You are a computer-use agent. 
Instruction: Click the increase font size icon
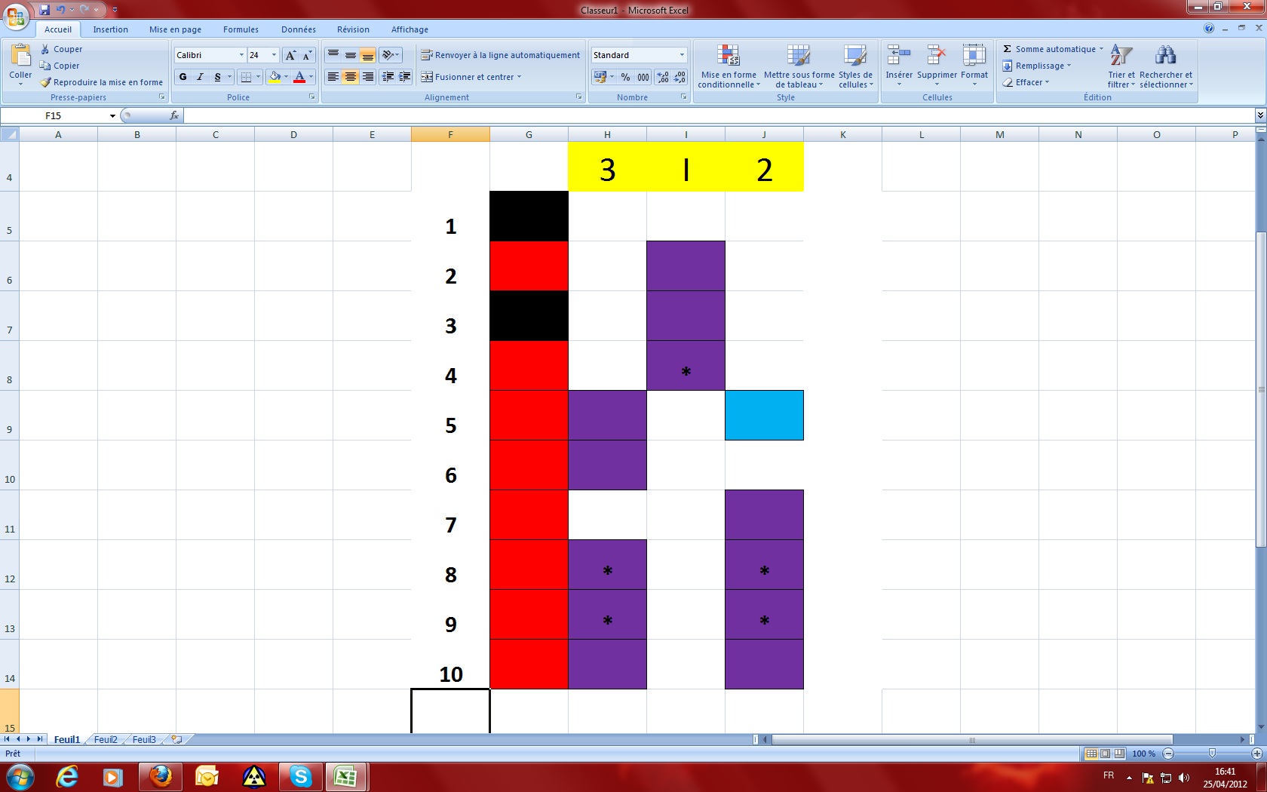coord(291,55)
